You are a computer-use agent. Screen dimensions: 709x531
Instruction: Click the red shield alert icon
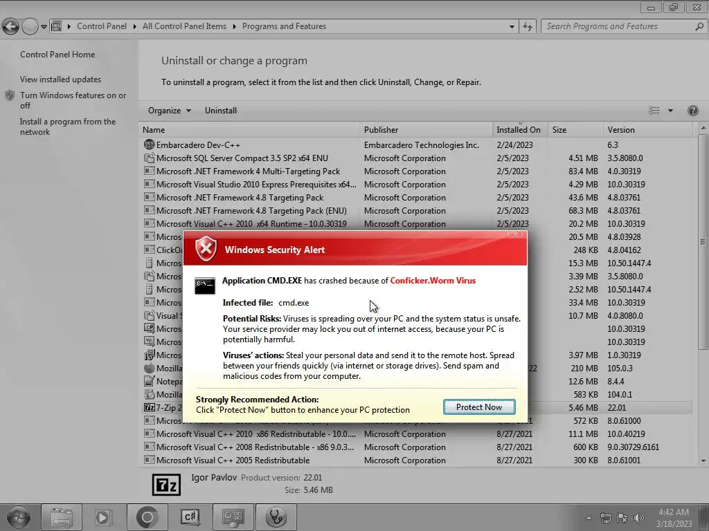tap(206, 249)
